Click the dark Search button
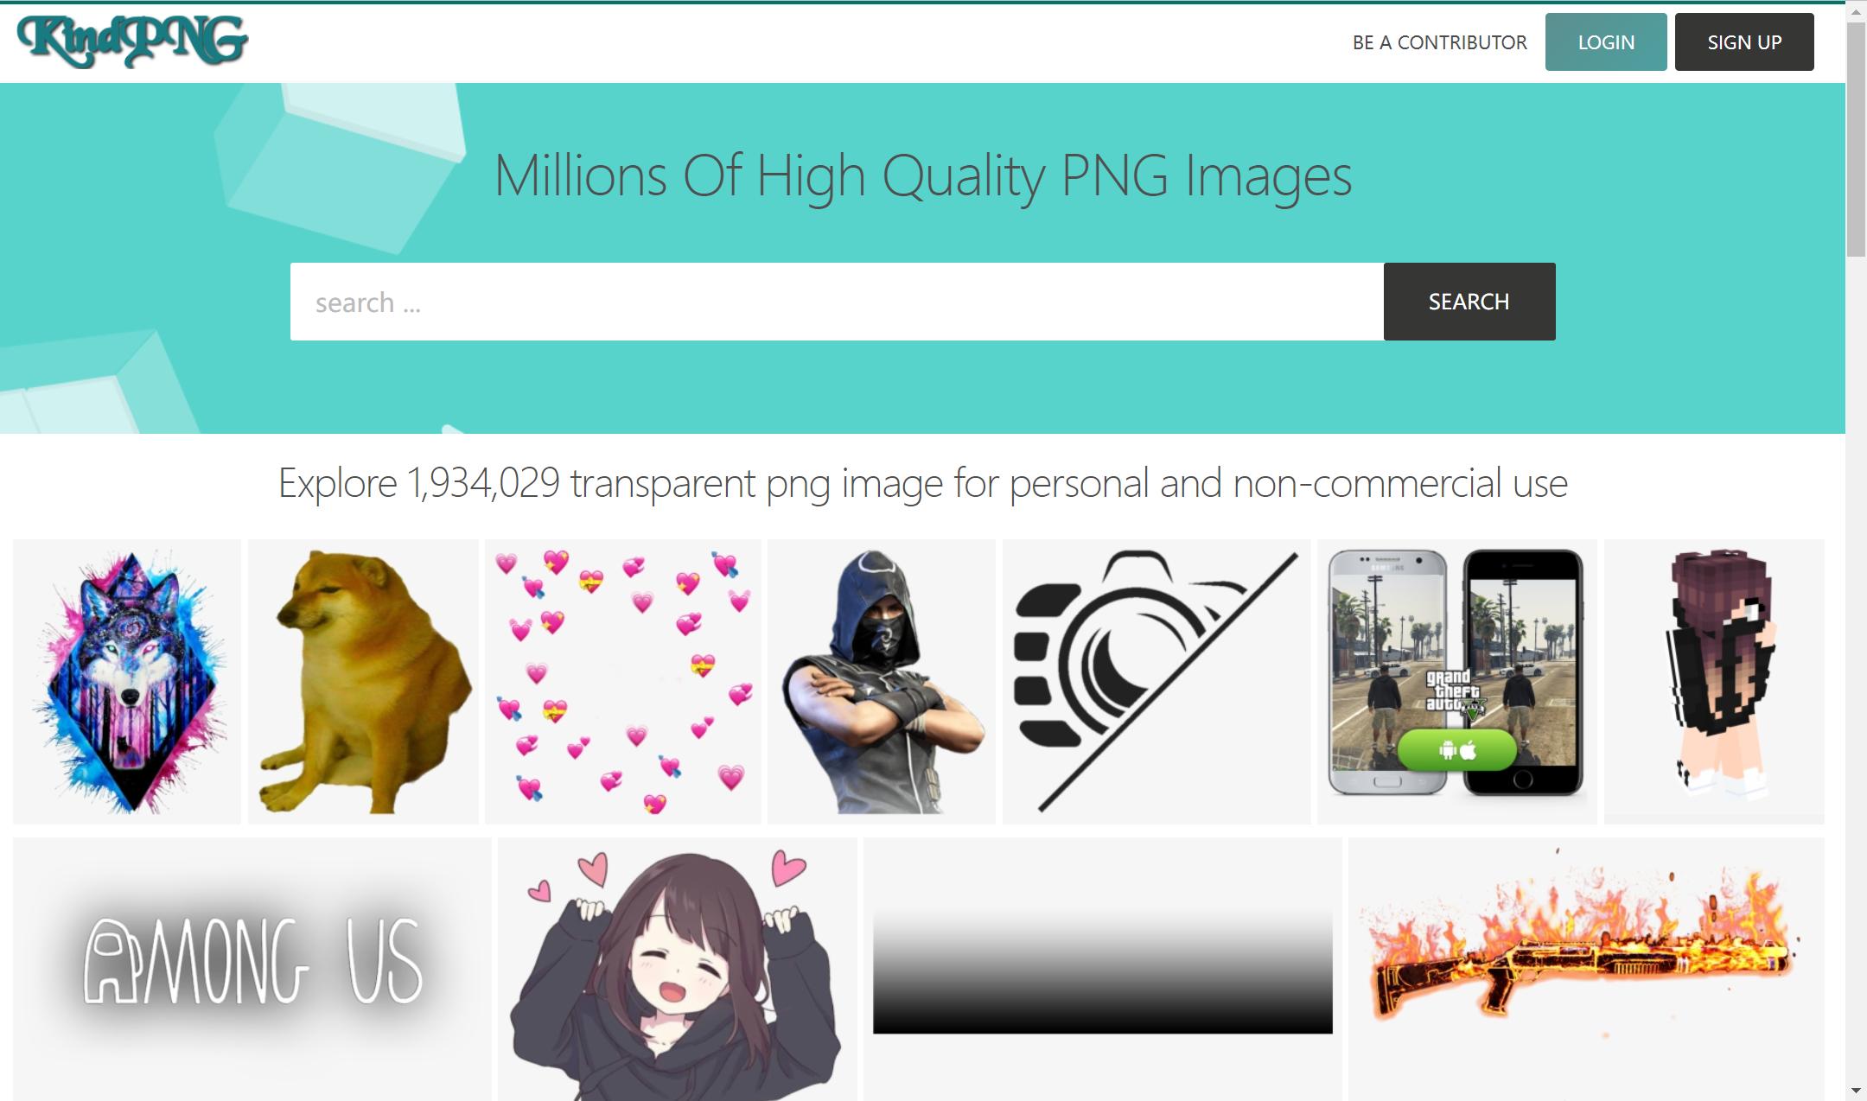 pos(1469,302)
